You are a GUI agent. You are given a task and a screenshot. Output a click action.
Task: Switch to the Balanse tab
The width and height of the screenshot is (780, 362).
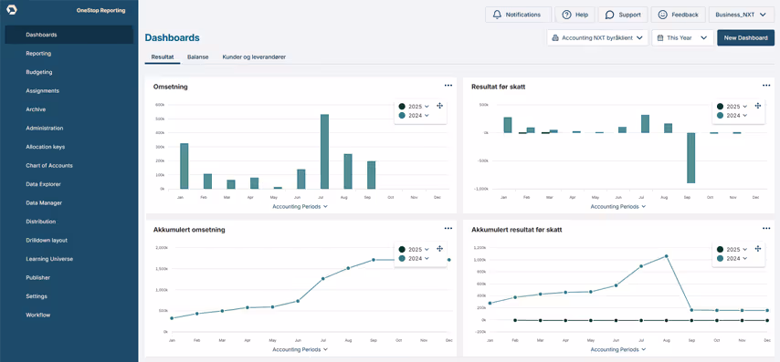[x=198, y=57]
